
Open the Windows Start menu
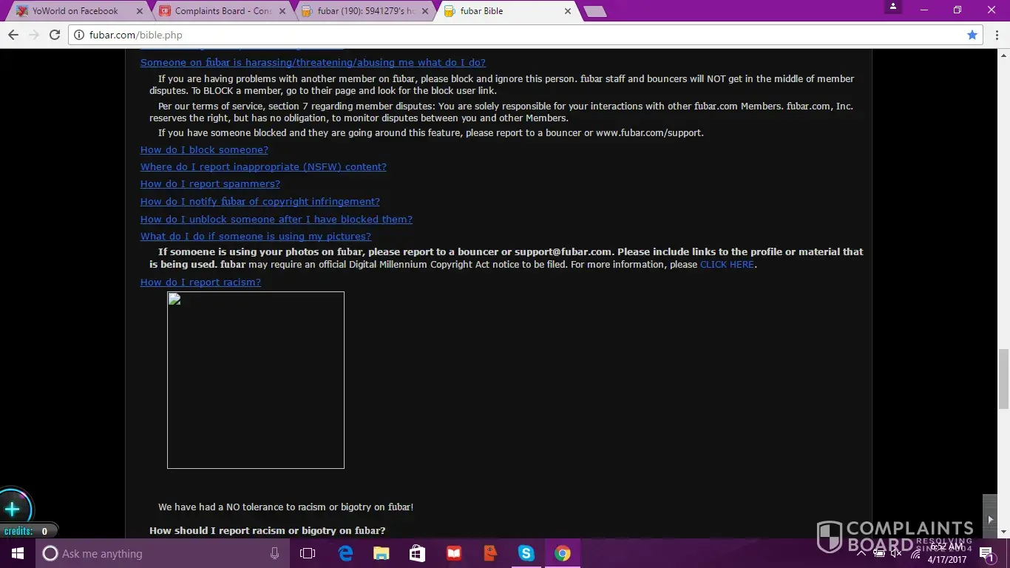18,553
